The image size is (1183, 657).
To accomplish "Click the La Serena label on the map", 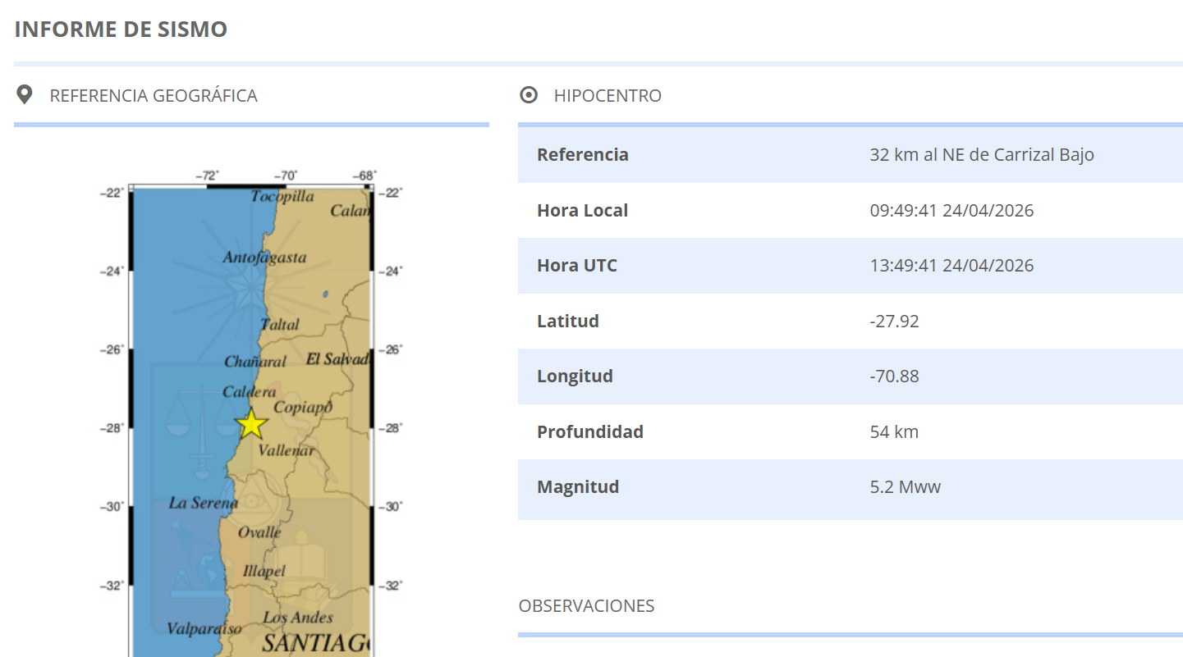I will point(203,503).
